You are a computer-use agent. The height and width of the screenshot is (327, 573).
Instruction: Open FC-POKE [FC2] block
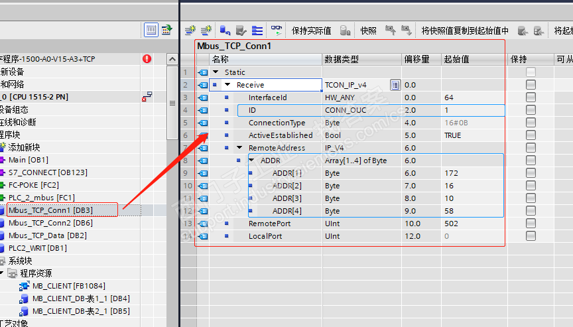point(34,185)
